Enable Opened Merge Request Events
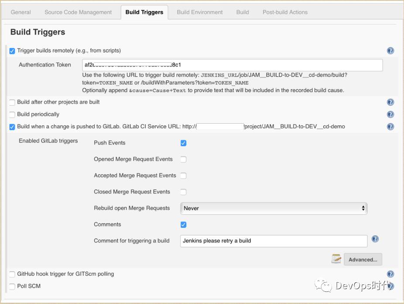404x304 pixels. (184, 159)
